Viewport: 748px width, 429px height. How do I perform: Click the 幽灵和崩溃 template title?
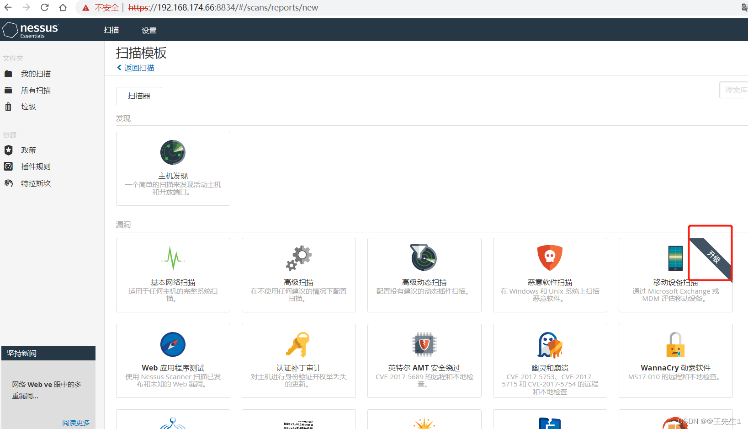(x=550, y=368)
